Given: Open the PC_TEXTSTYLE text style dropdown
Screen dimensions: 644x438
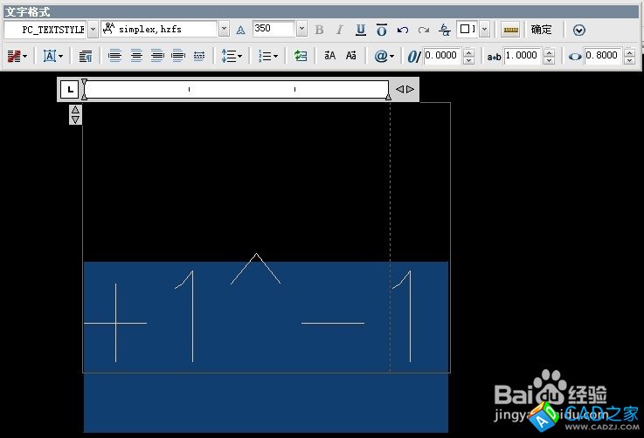Looking at the screenshot, I should click(93, 30).
